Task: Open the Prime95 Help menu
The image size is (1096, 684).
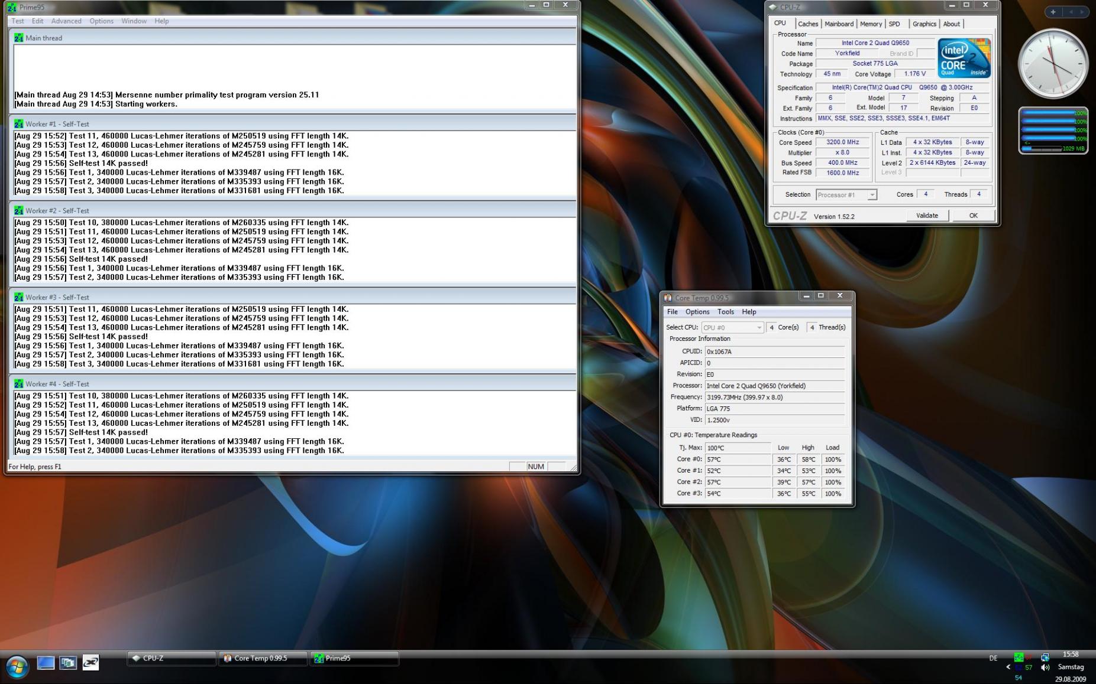Action: pos(161,21)
